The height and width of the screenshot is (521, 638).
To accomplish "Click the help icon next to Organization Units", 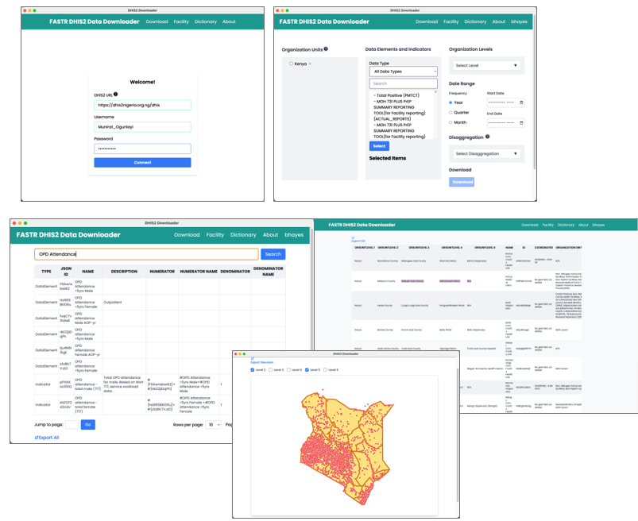I will pyautogui.click(x=326, y=48).
